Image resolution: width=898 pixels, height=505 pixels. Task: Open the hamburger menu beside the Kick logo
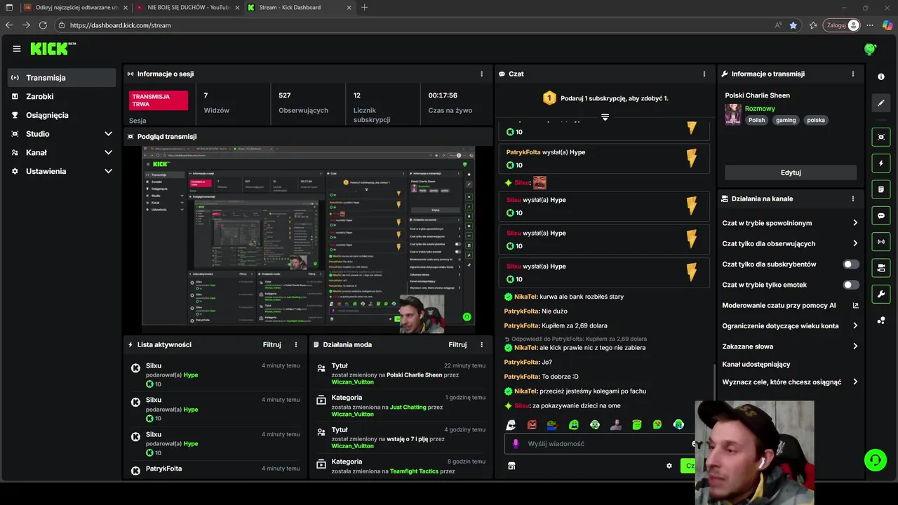click(17, 49)
